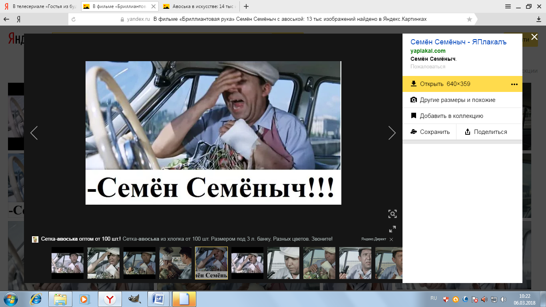The width and height of the screenshot is (546, 307).
Task: Open the Action Center flag icon
Action: [x=475, y=299]
